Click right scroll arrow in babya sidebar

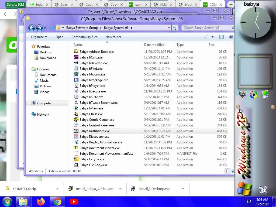coord(273,107)
